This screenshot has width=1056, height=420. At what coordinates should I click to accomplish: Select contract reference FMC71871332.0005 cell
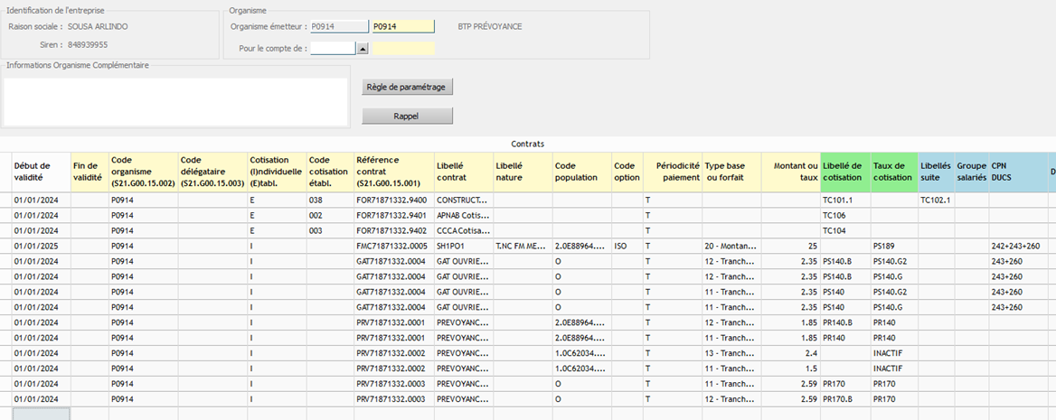point(395,247)
